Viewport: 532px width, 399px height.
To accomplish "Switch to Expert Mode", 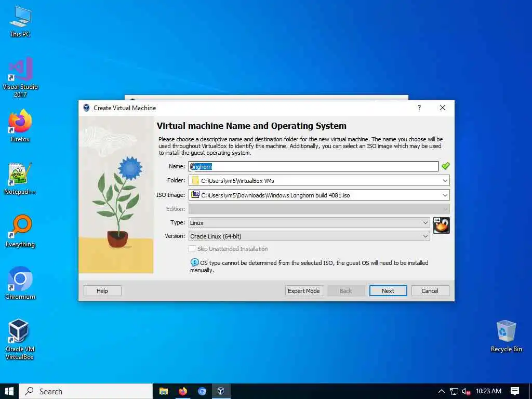I will (303, 291).
